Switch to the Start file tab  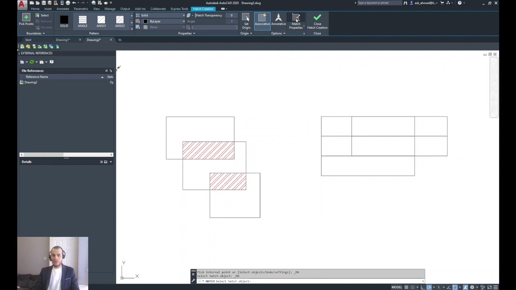point(28,40)
